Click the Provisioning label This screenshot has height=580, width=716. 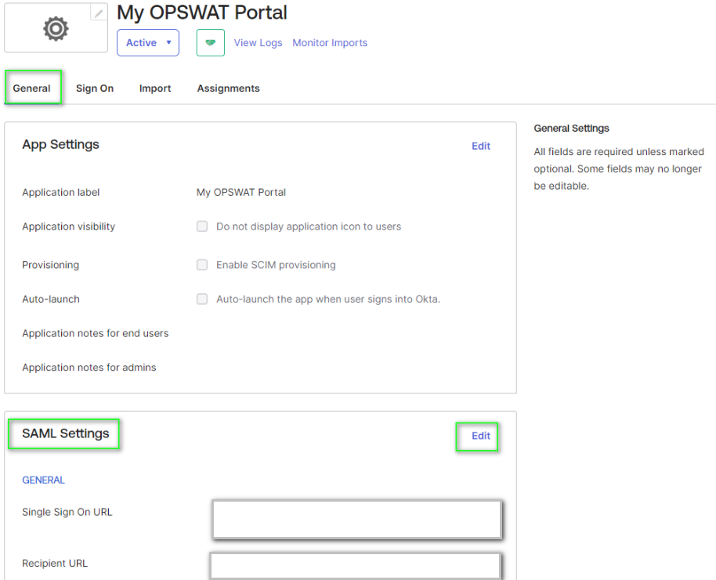pos(51,265)
